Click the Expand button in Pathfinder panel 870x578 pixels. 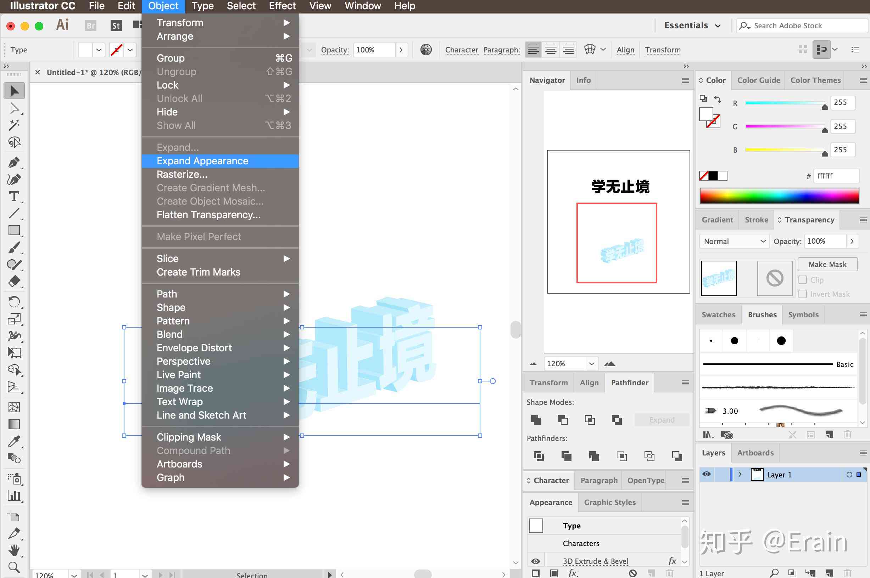click(662, 420)
